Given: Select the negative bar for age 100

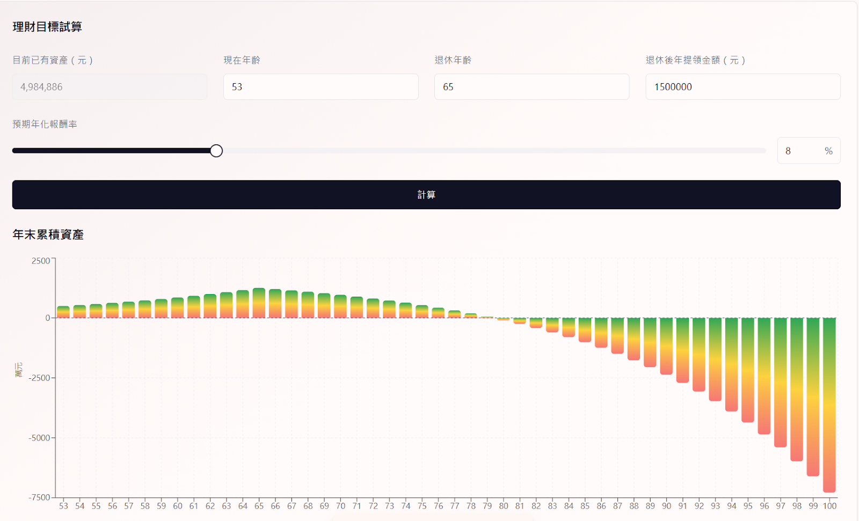Looking at the screenshot, I should [829, 405].
